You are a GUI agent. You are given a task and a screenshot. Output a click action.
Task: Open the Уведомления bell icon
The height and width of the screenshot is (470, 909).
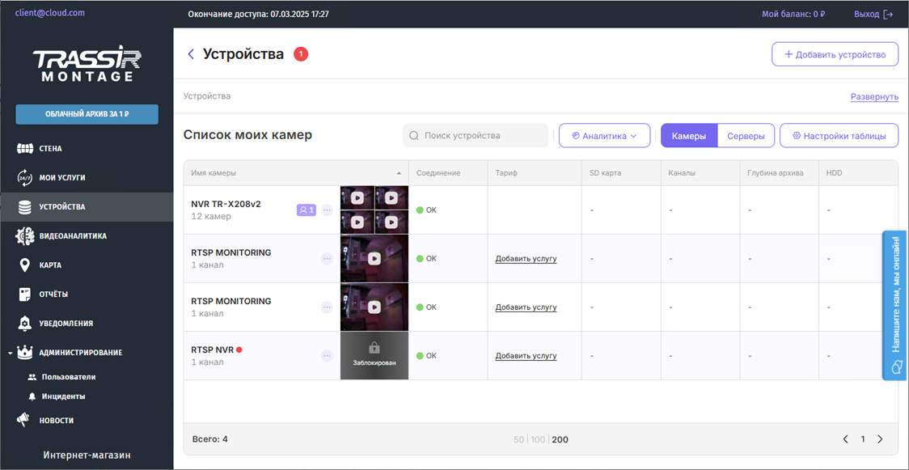[x=24, y=324]
